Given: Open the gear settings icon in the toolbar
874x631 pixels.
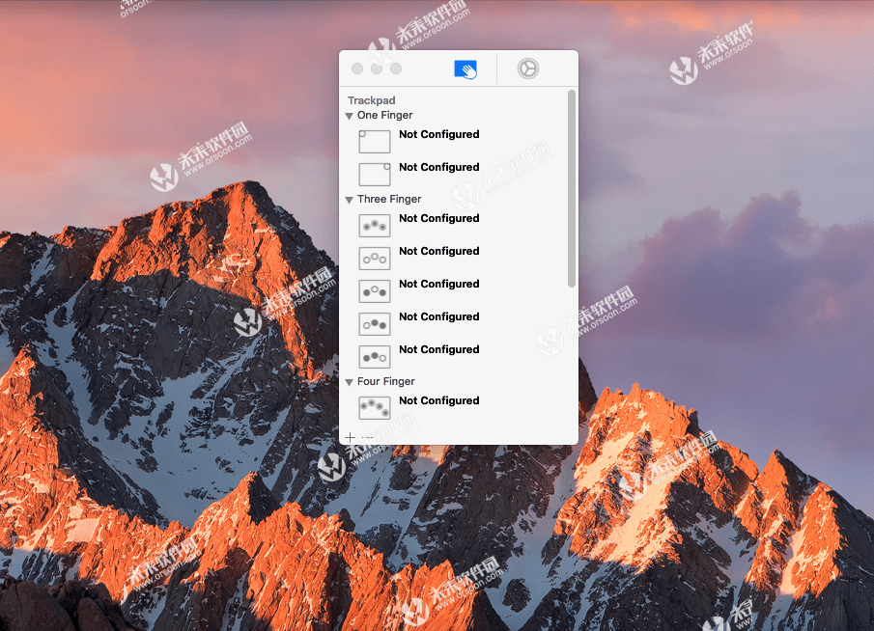Looking at the screenshot, I should pos(526,68).
